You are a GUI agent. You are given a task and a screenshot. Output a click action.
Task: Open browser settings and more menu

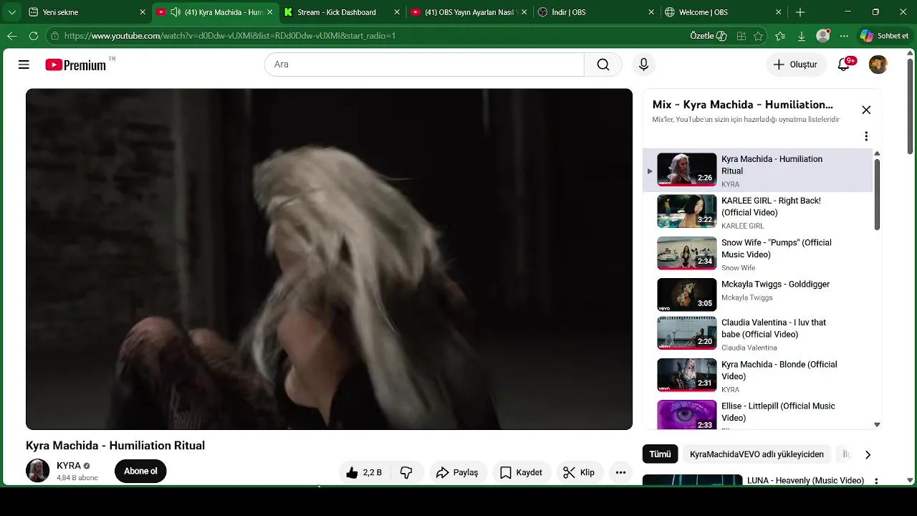tap(845, 36)
